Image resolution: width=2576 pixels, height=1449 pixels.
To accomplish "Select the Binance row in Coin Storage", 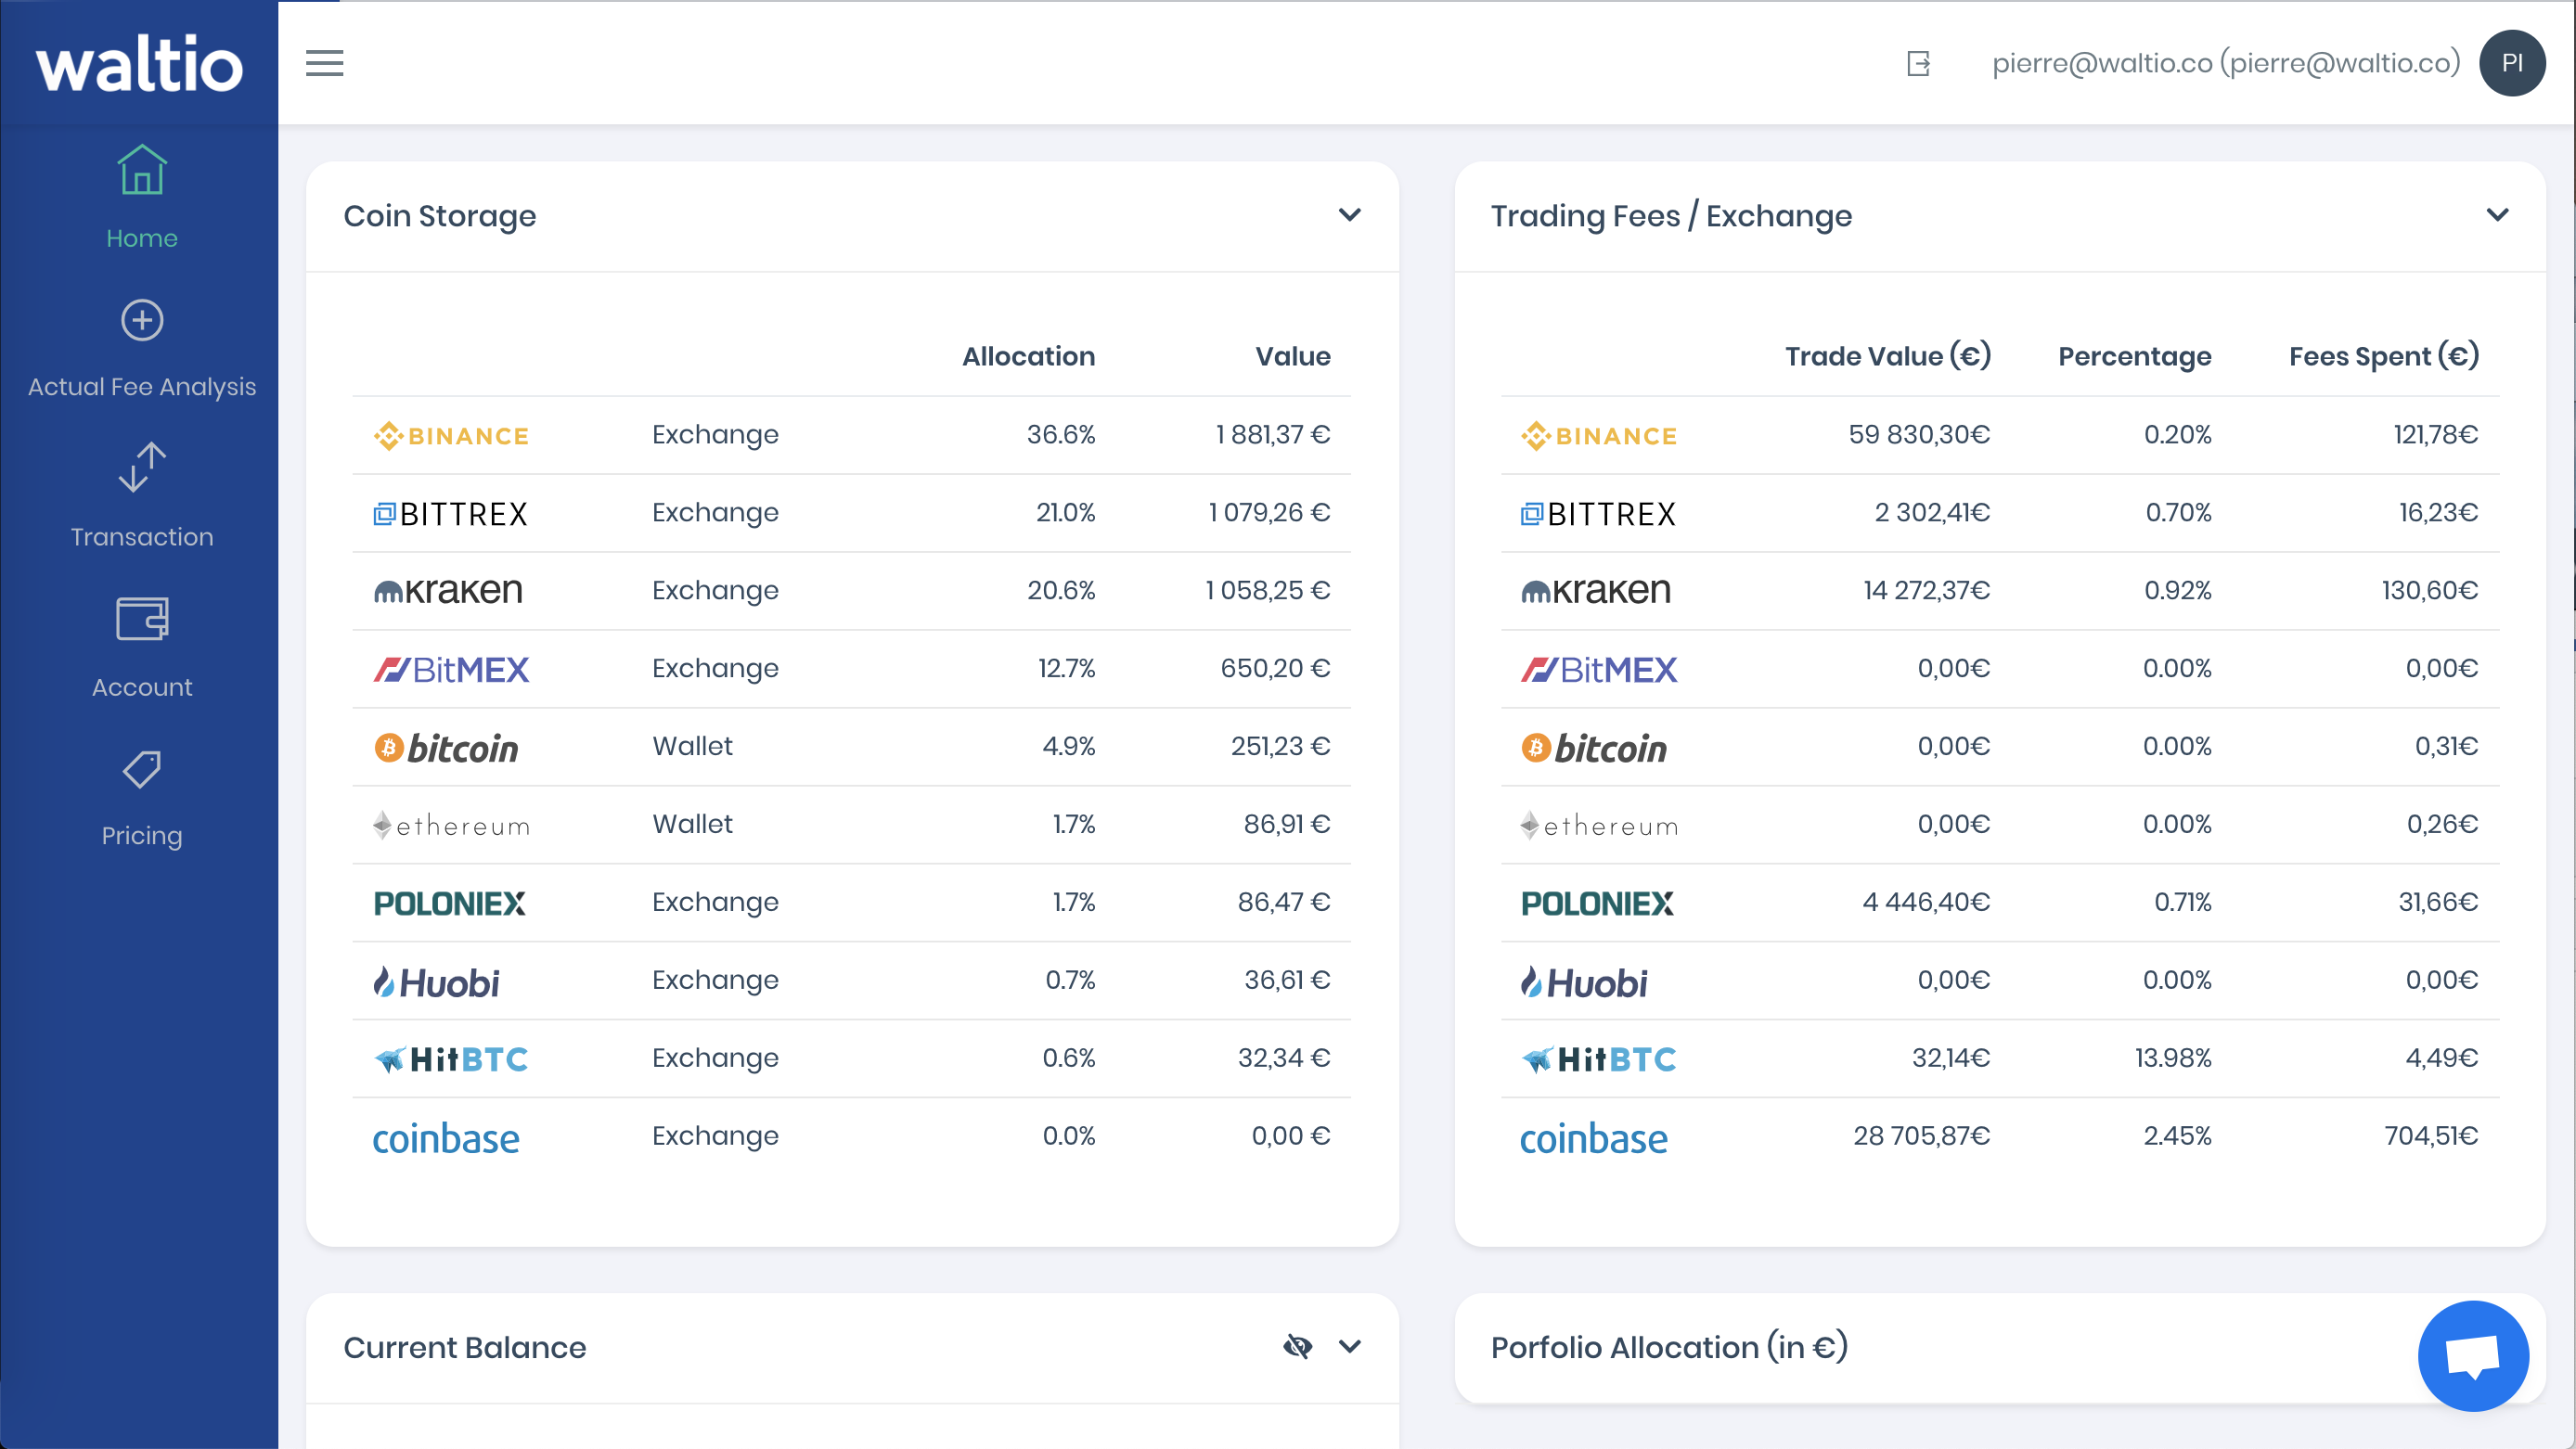I will pos(851,435).
